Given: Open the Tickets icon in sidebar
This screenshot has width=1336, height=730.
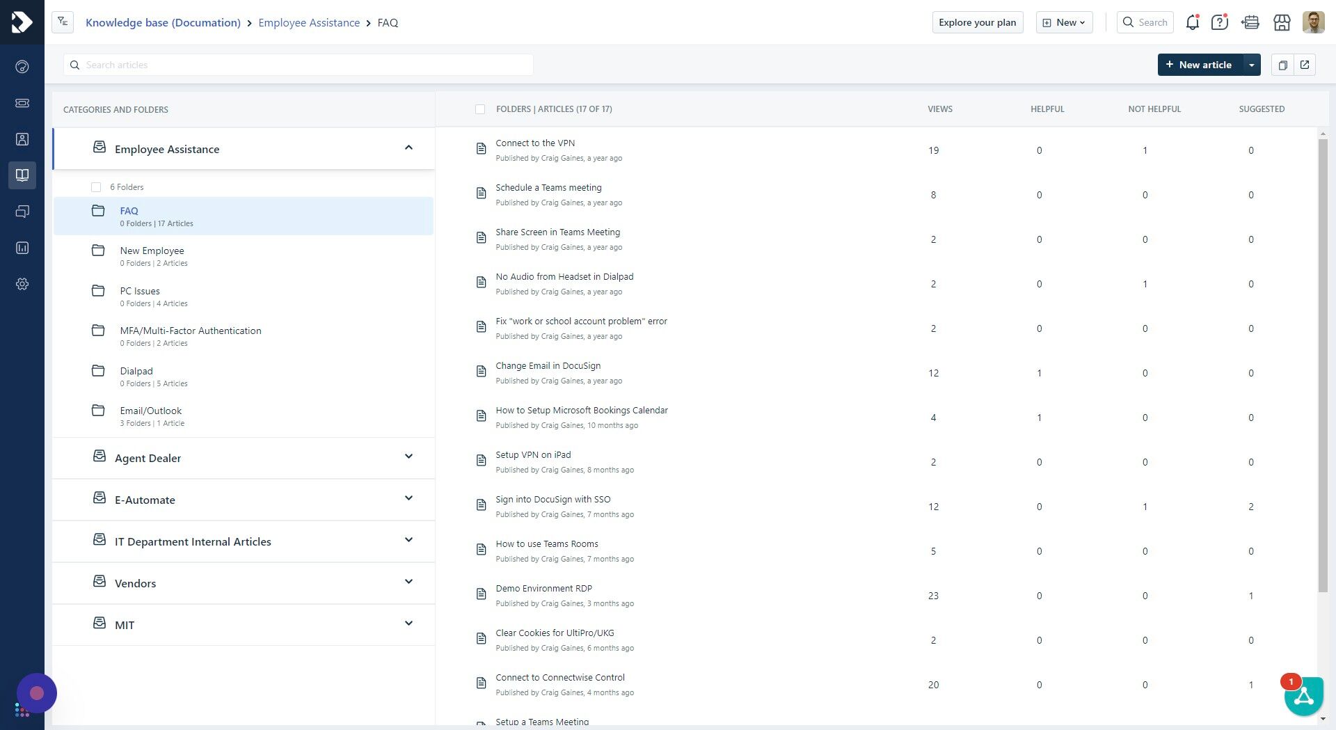Looking at the screenshot, I should coord(22,103).
